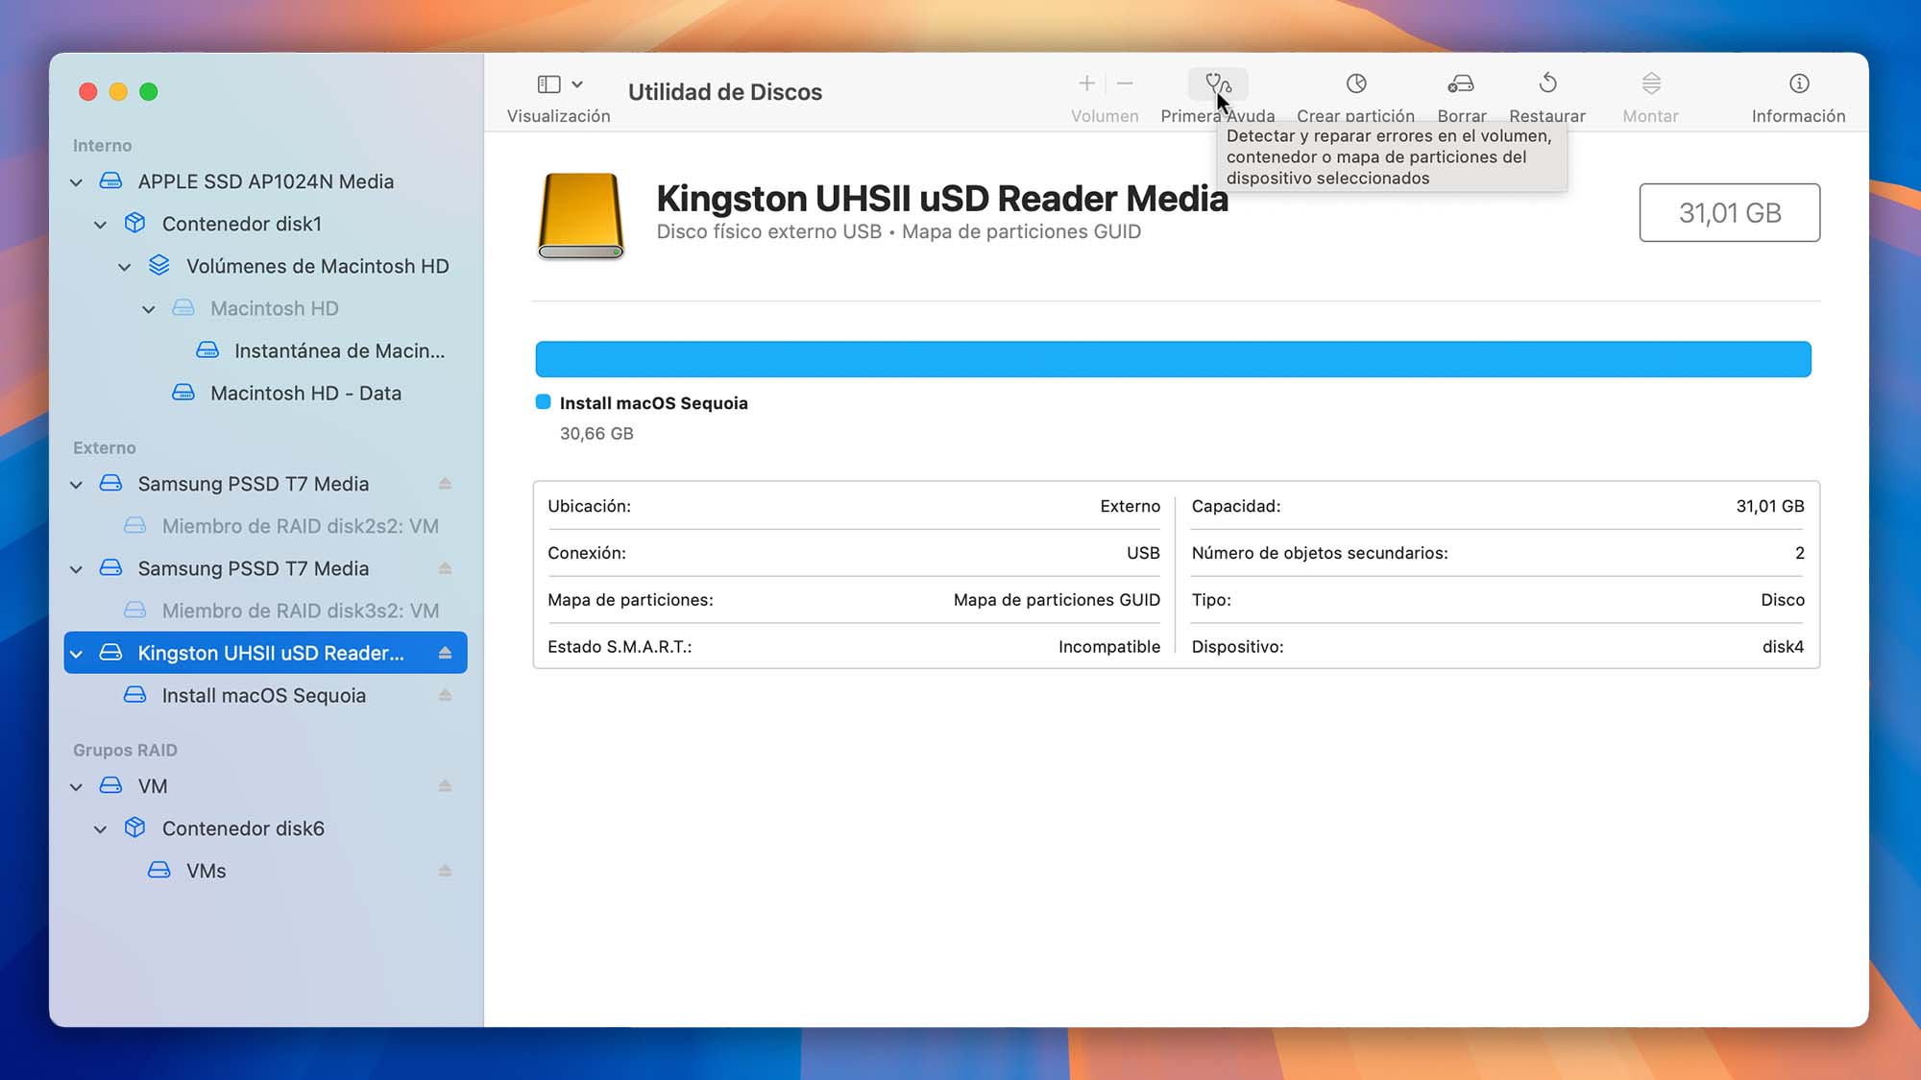
Task: Click the Interno section header
Action: coord(103,145)
